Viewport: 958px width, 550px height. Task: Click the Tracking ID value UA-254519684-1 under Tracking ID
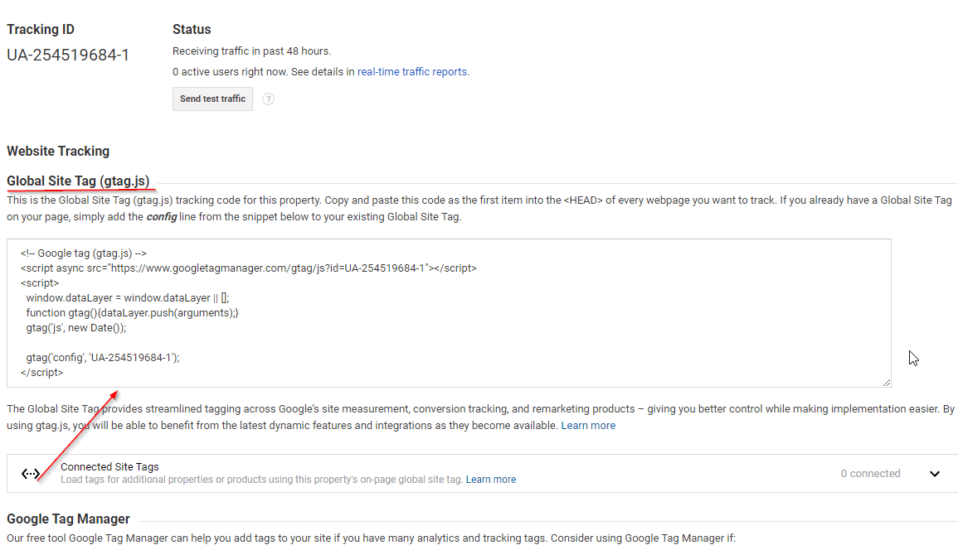click(x=68, y=56)
